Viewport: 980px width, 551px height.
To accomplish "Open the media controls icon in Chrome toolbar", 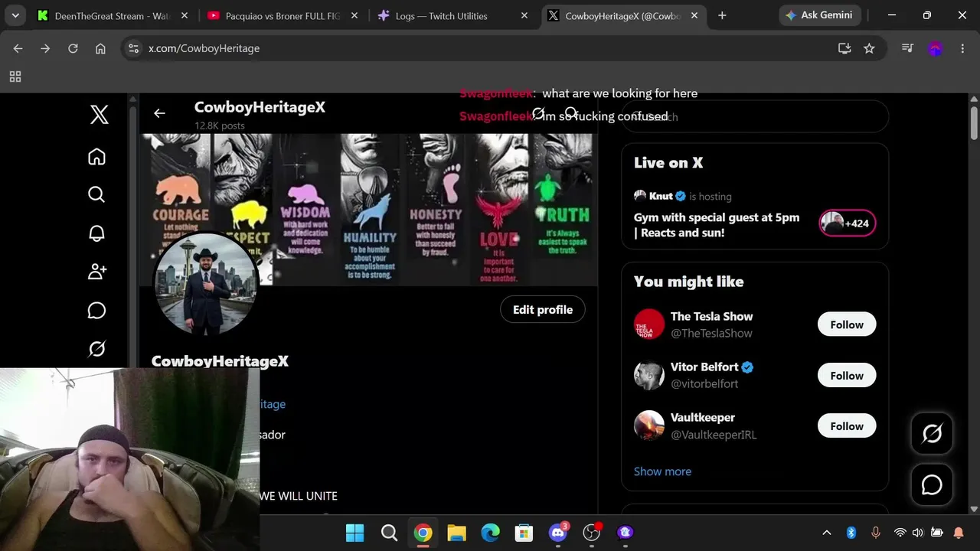I will (x=908, y=48).
